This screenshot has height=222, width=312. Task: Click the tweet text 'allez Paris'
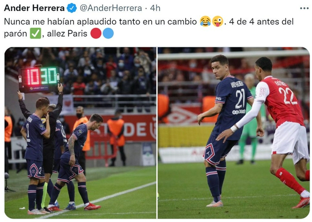pyautogui.click(x=67, y=34)
